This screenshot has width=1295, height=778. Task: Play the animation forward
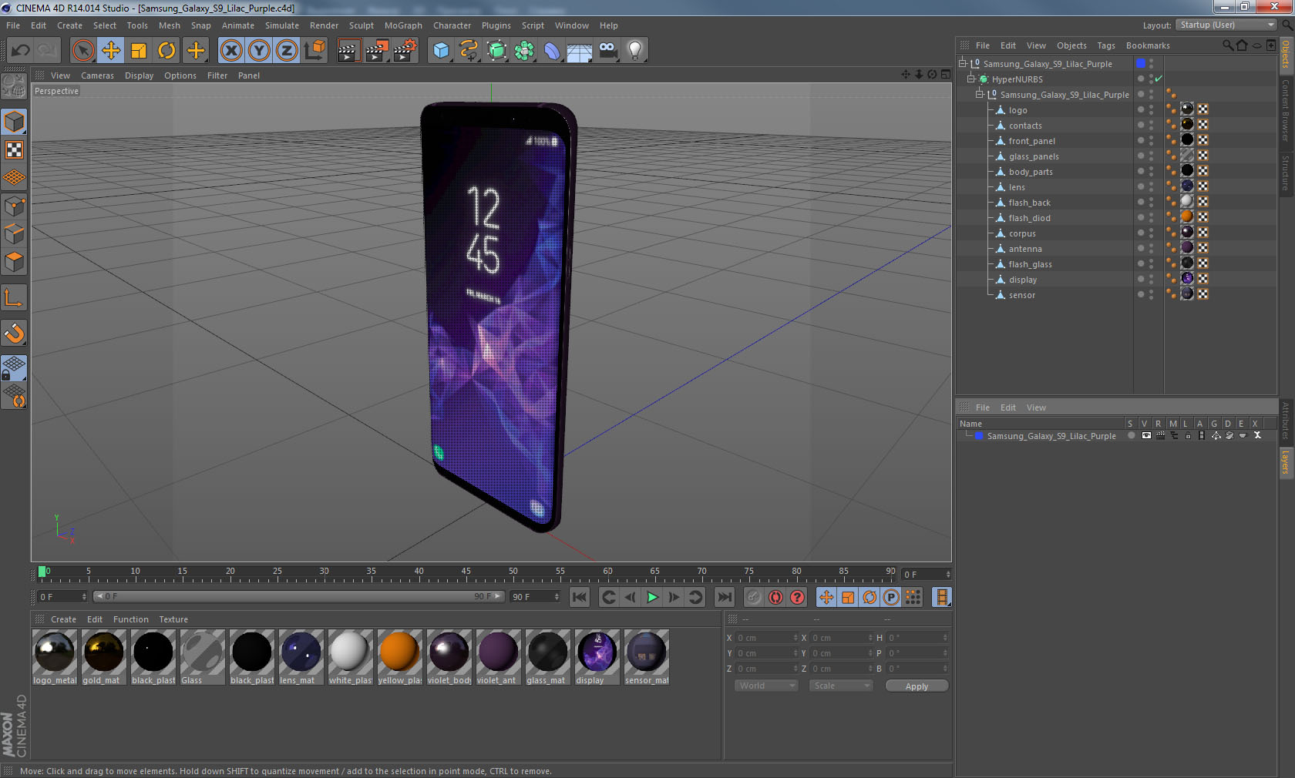click(x=652, y=597)
